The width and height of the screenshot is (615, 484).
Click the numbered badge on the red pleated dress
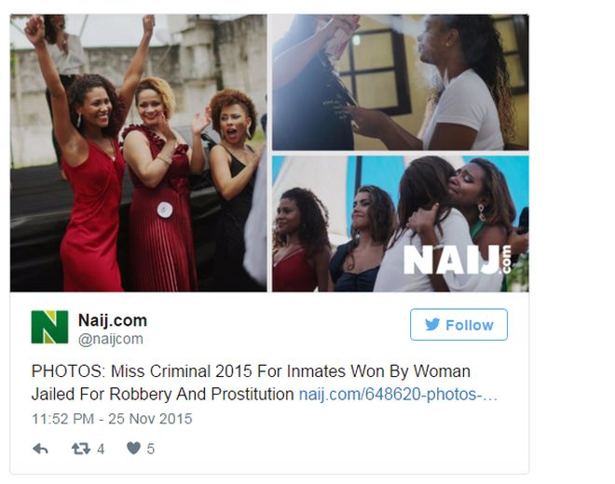tap(165, 209)
